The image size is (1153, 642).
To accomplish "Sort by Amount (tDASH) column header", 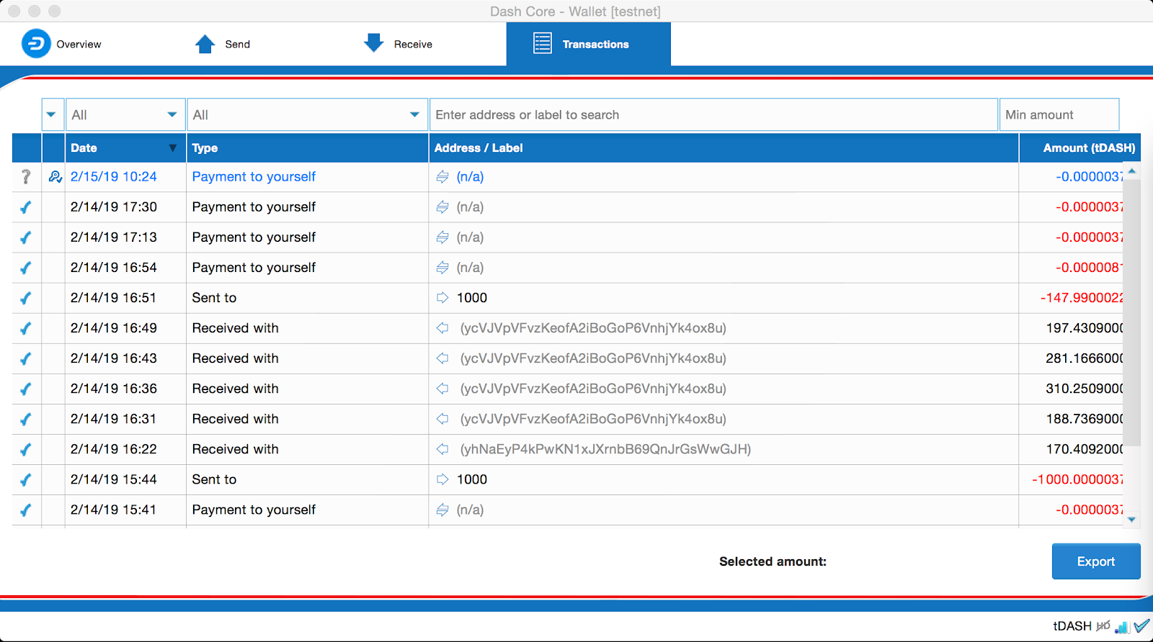I will point(1079,148).
